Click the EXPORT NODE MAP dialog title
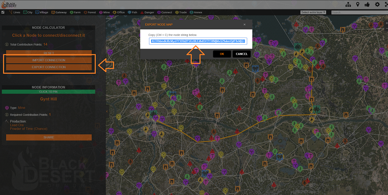Viewport: 388px width, 195px height. click(159, 24)
